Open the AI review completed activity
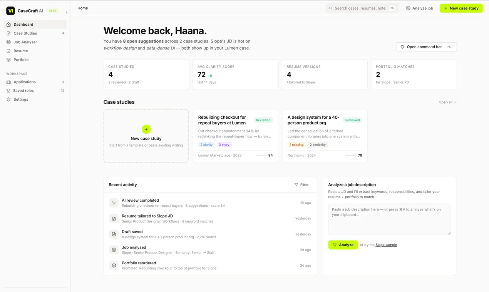Viewport: 489px width, 292px height. click(210, 203)
